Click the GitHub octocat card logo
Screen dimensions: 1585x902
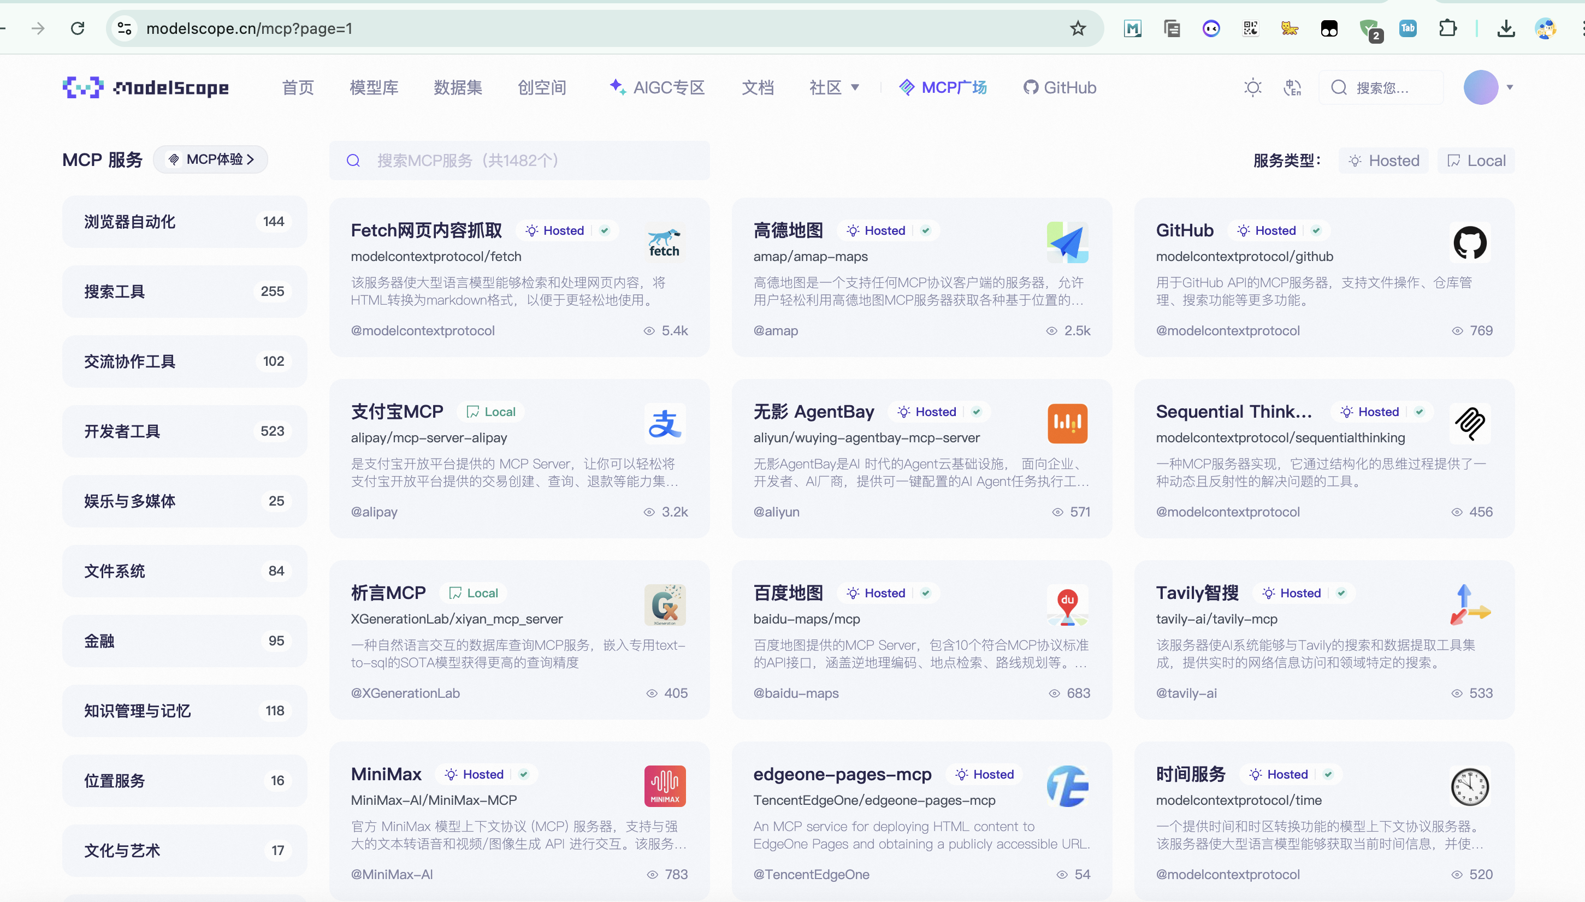[x=1469, y=242]
